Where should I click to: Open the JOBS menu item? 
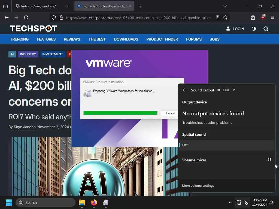click(215, 39)
